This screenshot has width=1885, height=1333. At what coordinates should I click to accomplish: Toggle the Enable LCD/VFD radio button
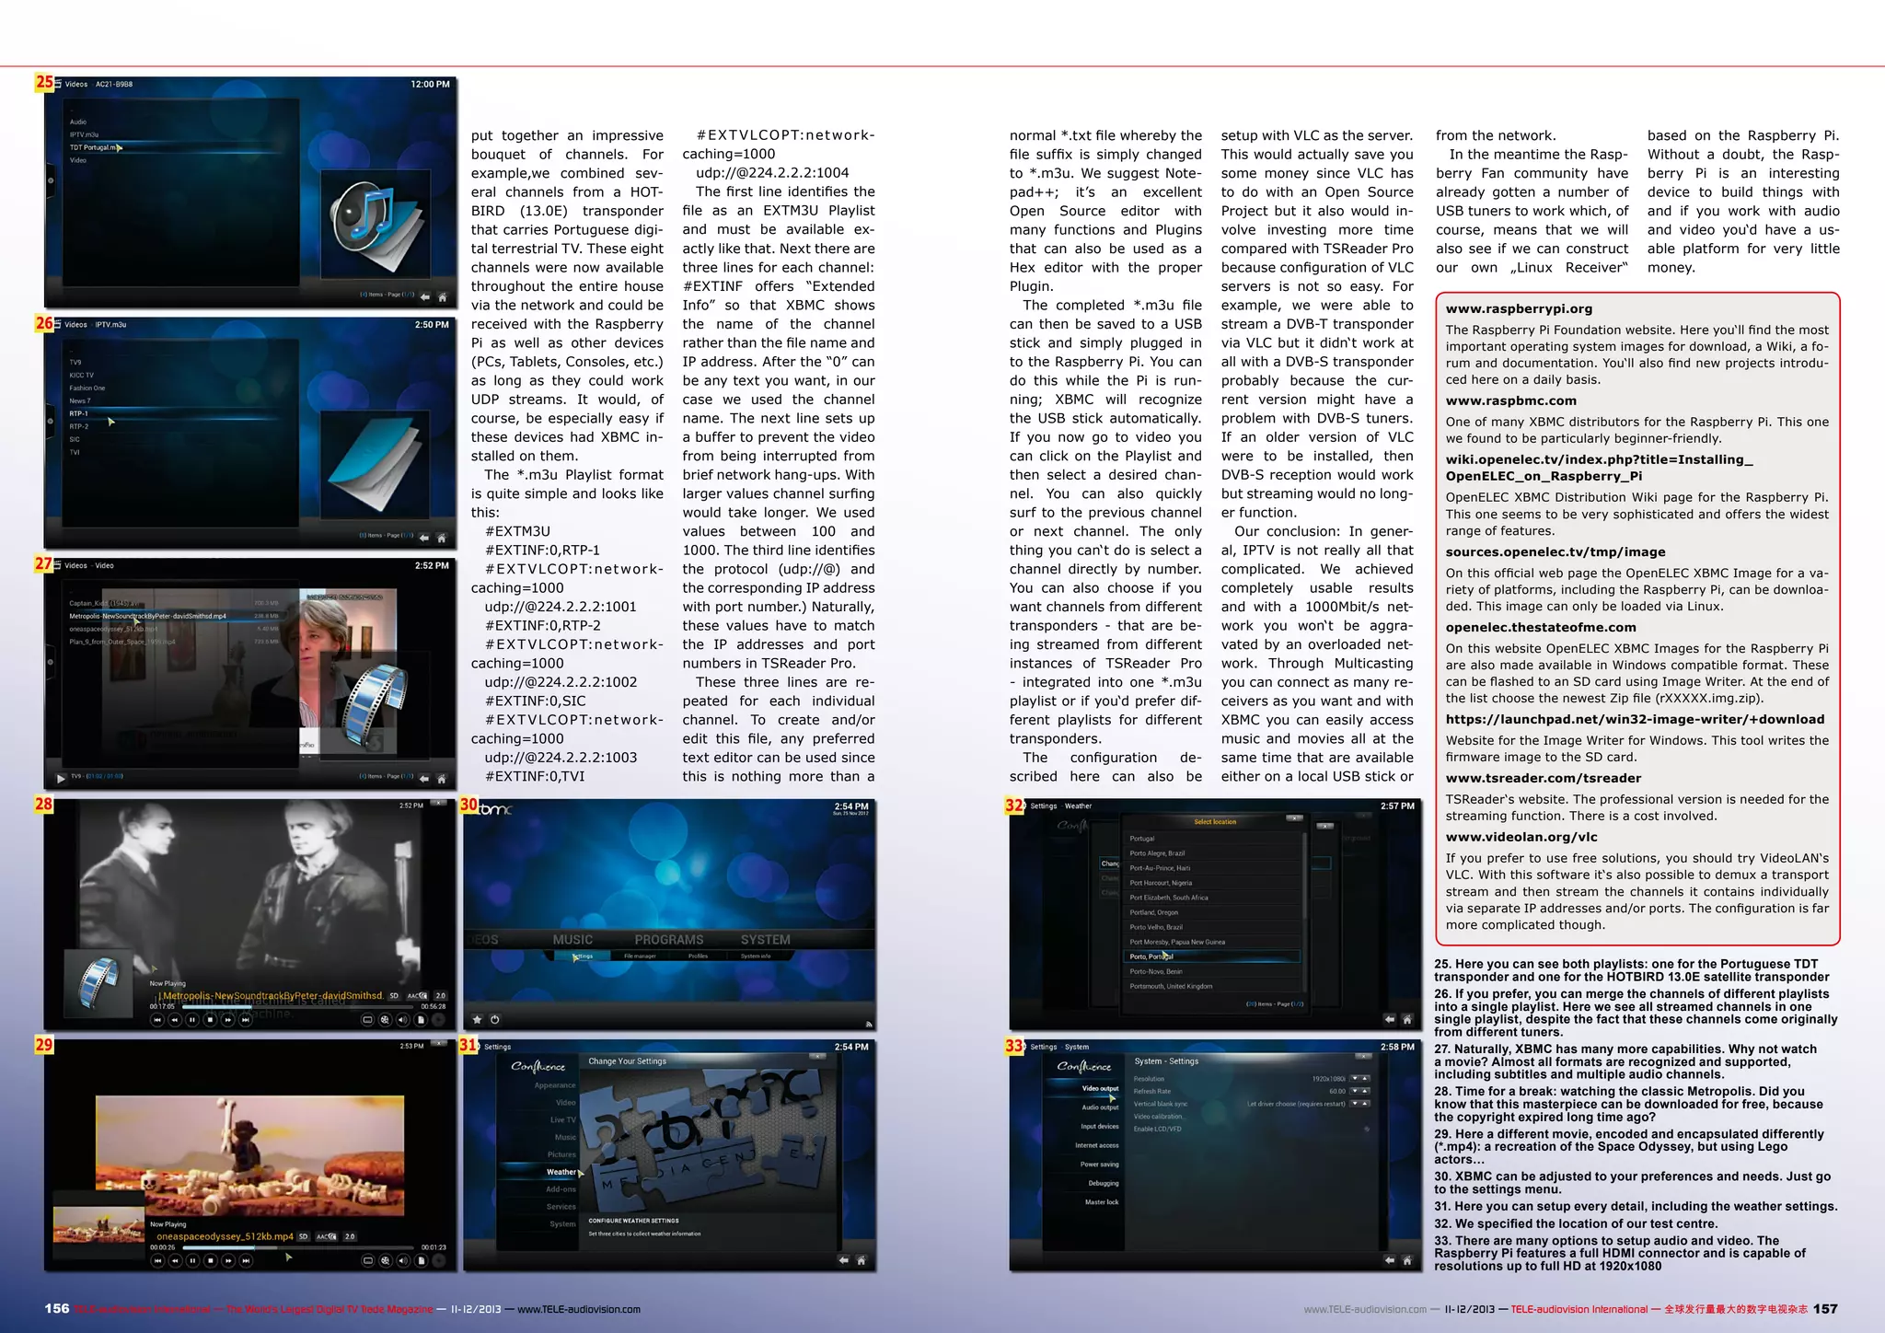pyautogui.click(x=1366, y=1129)
